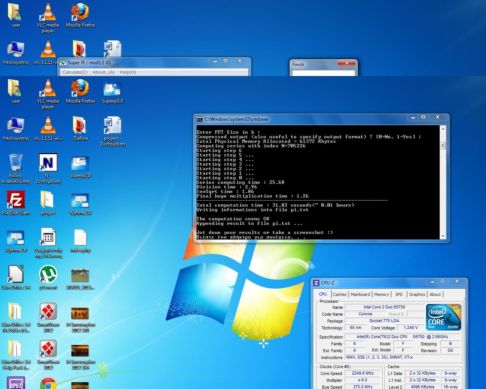Screen dimensions: 486x389
Task: Switch to the Caches tab in CPU-Z
Action: (339, 294)
